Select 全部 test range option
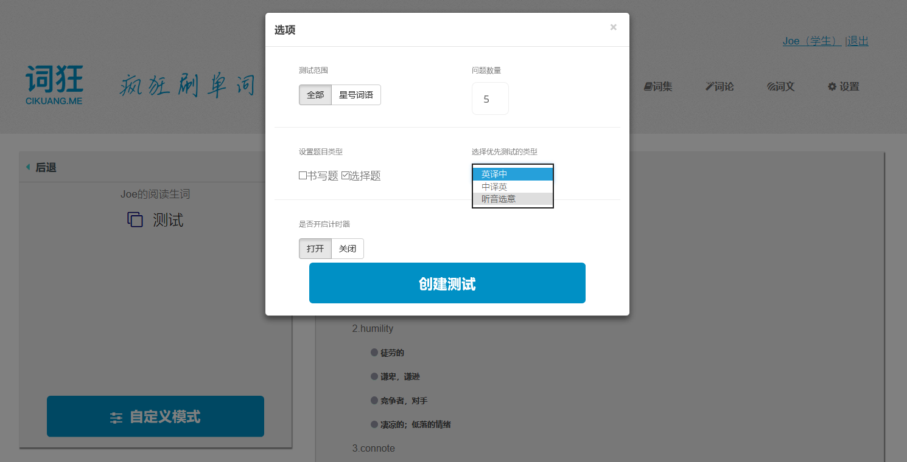The width and height of the screenshot is (907, 462). (x=315, y=95)
